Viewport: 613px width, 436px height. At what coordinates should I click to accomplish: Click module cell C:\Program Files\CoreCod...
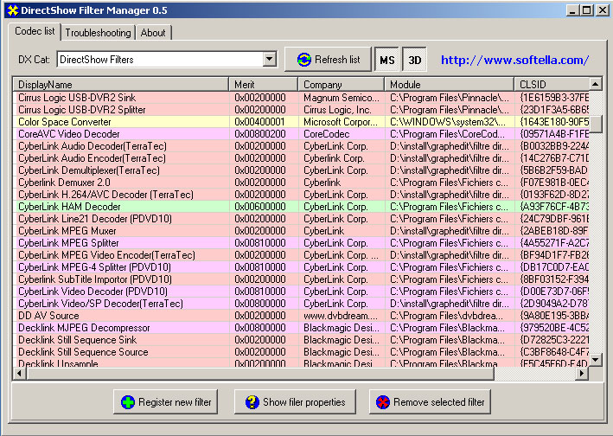coord(447,134)
